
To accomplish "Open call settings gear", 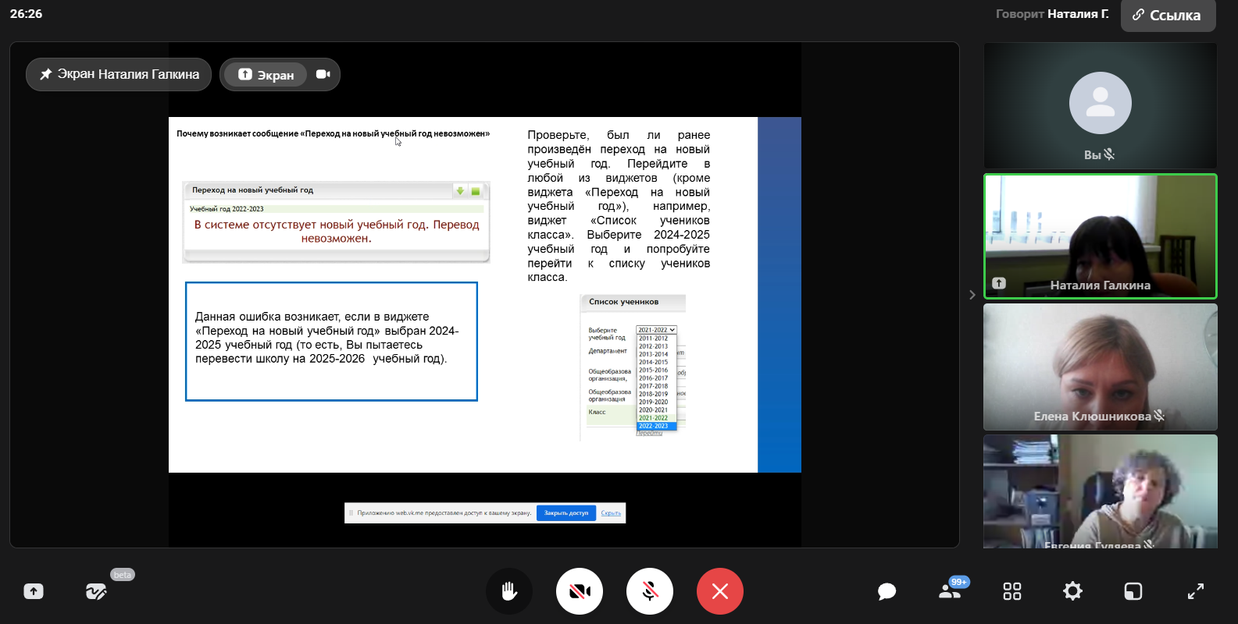I will [x=1072, y=591].
